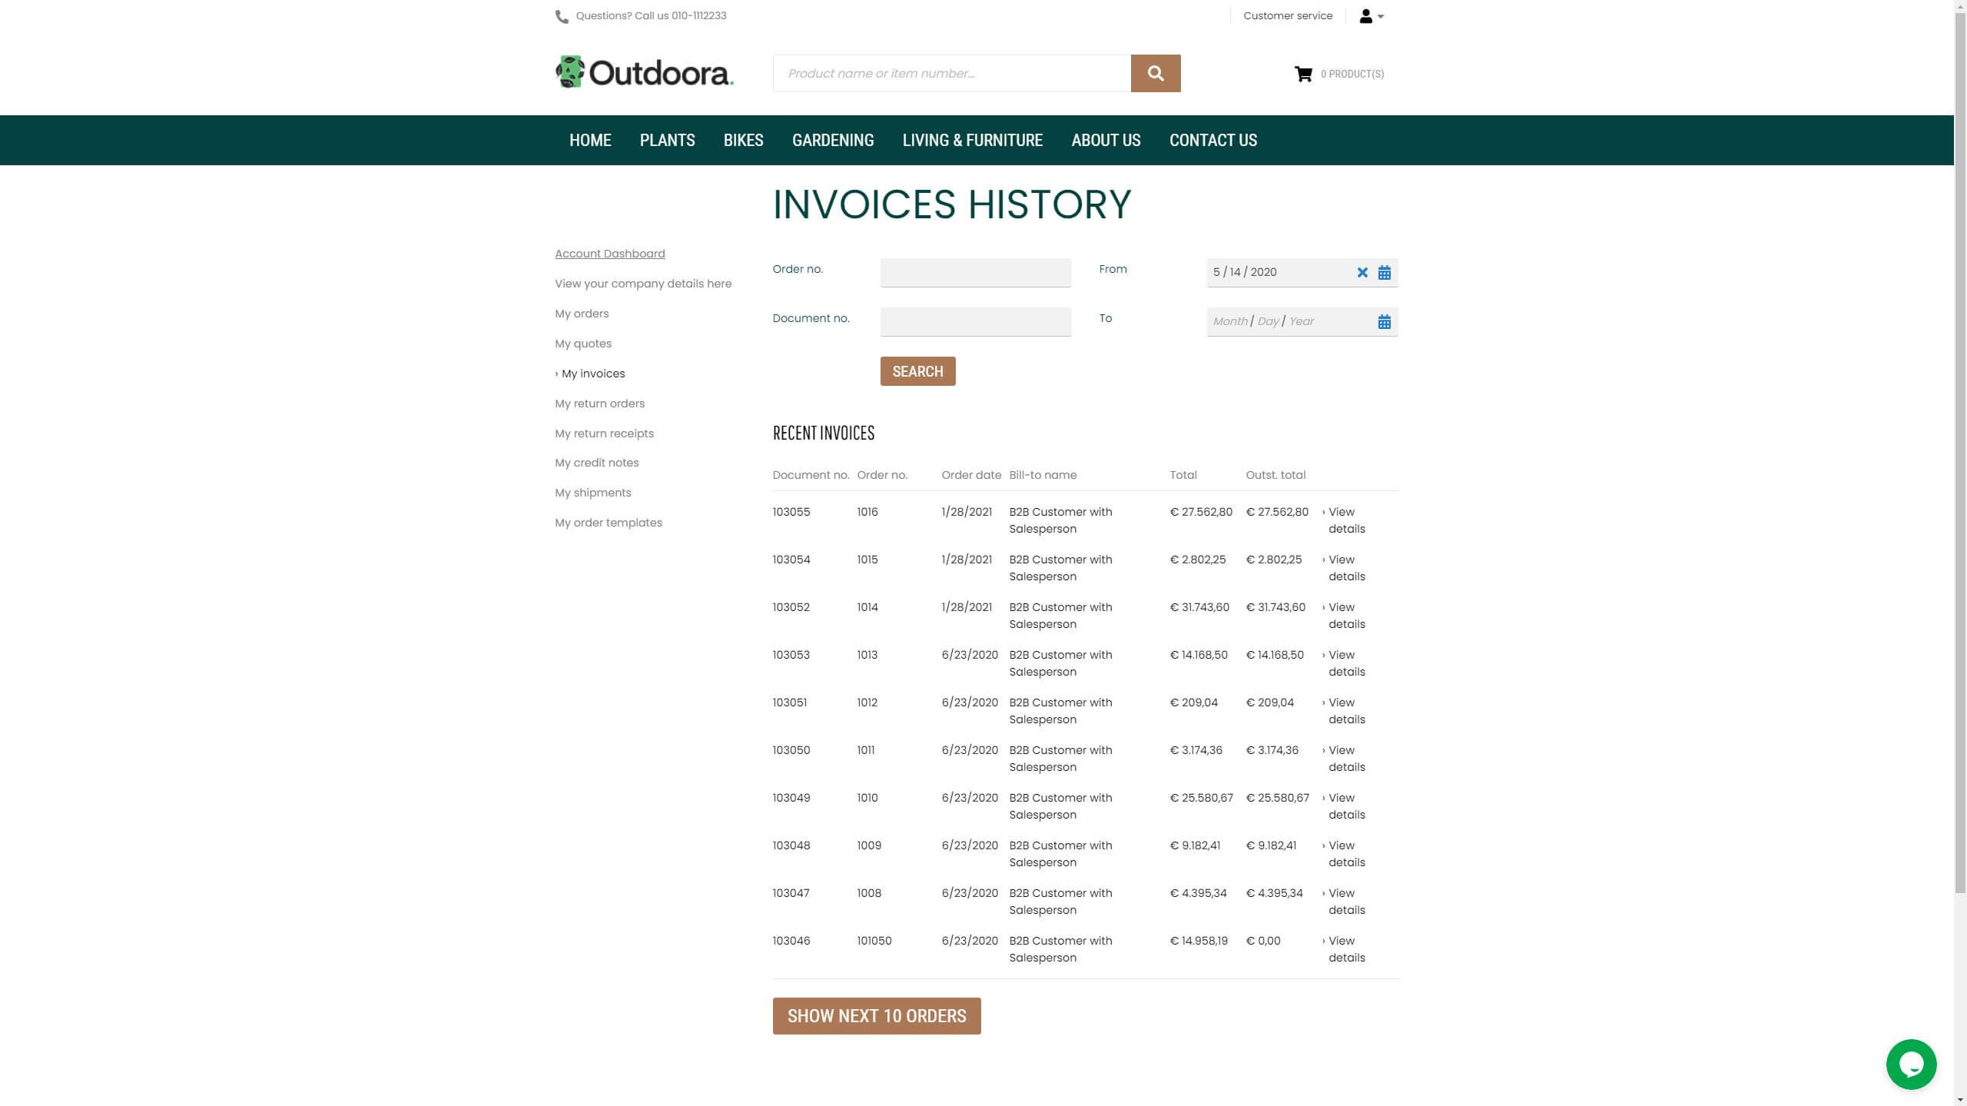Open the chat bubble widget
The width and height of the screenshot is (1967, 1106).
(1910, 1064)
